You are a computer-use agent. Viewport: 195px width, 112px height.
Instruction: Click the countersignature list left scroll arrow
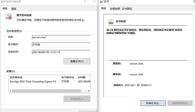10,91
